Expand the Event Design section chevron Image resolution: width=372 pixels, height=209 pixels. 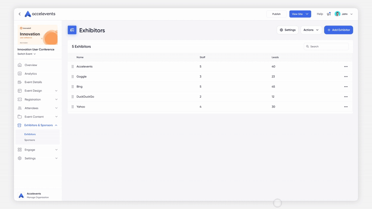tap(56, 91)
